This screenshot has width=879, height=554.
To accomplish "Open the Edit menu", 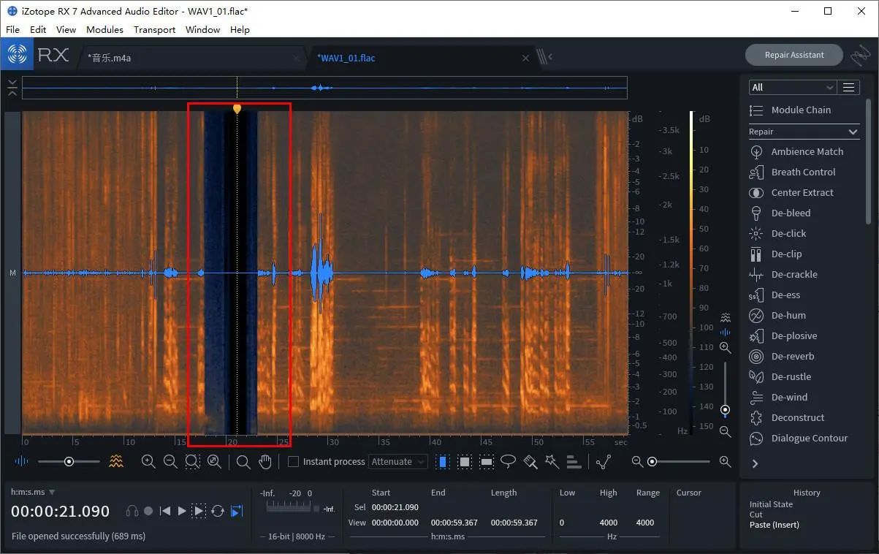I will (38, 29).
